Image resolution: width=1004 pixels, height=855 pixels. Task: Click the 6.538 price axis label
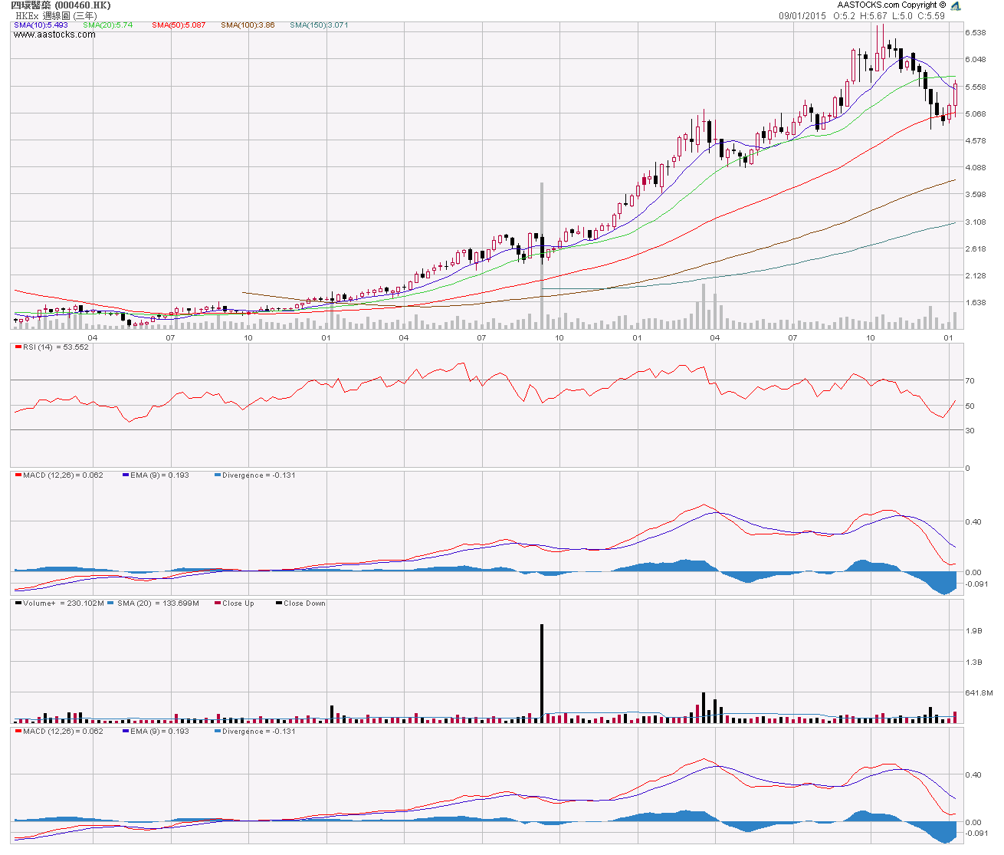(976, 33)
